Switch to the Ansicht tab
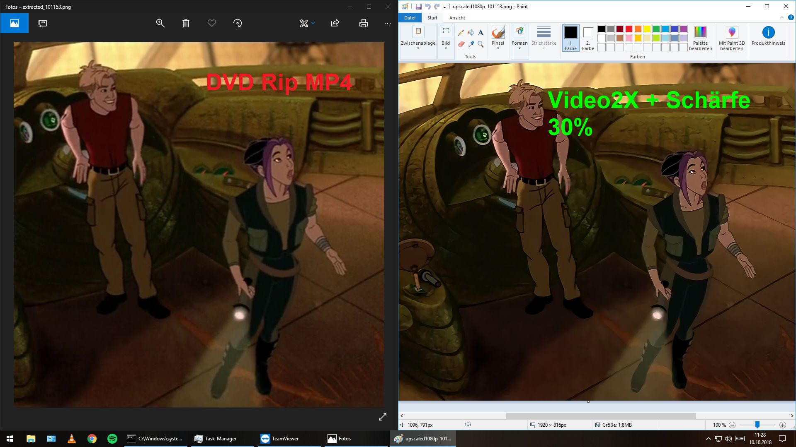 click(x=457, y=18)
